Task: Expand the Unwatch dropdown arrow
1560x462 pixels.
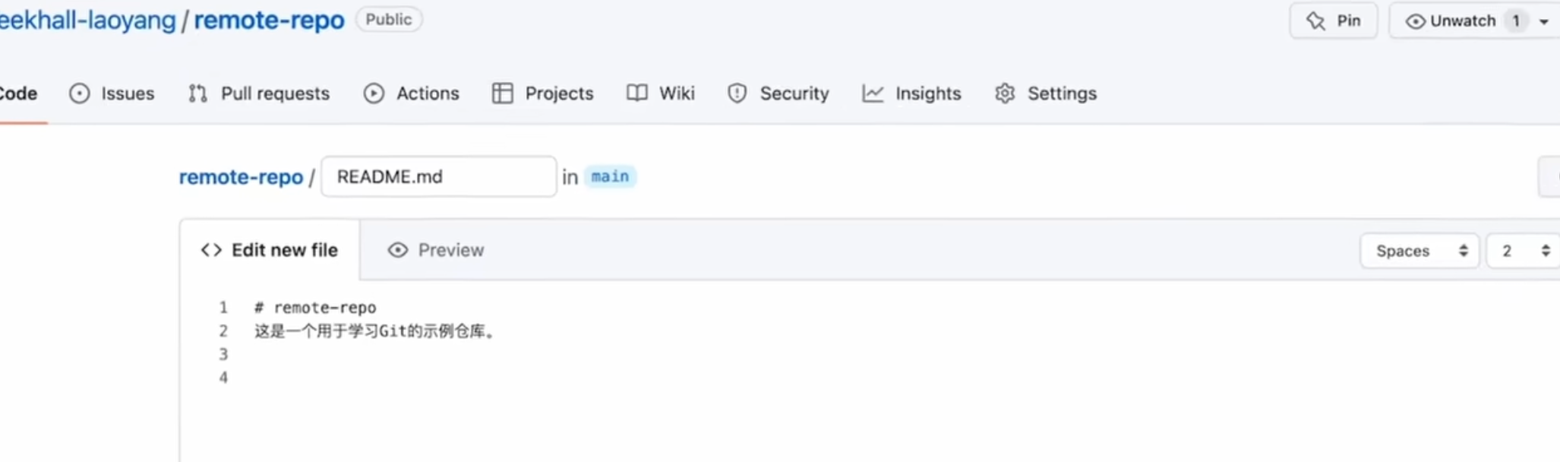Action: [x=1544, y=21]
